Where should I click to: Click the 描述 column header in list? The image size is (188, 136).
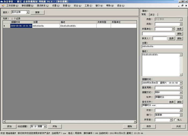(78, 22)
